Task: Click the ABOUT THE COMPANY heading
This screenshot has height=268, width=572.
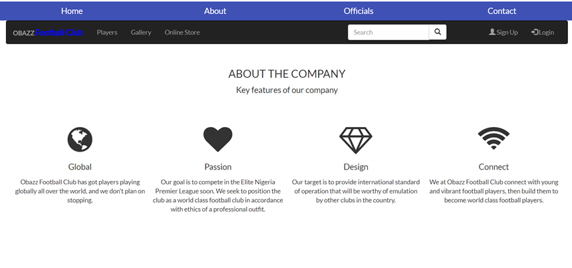Action: point(287,74)
